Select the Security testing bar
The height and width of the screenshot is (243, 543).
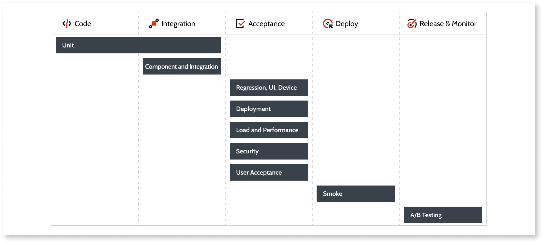(x=269, y=151)
